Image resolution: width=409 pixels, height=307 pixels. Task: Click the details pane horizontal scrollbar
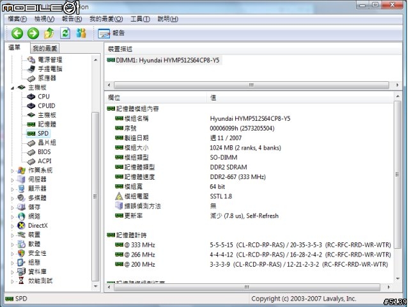point(247,287)
